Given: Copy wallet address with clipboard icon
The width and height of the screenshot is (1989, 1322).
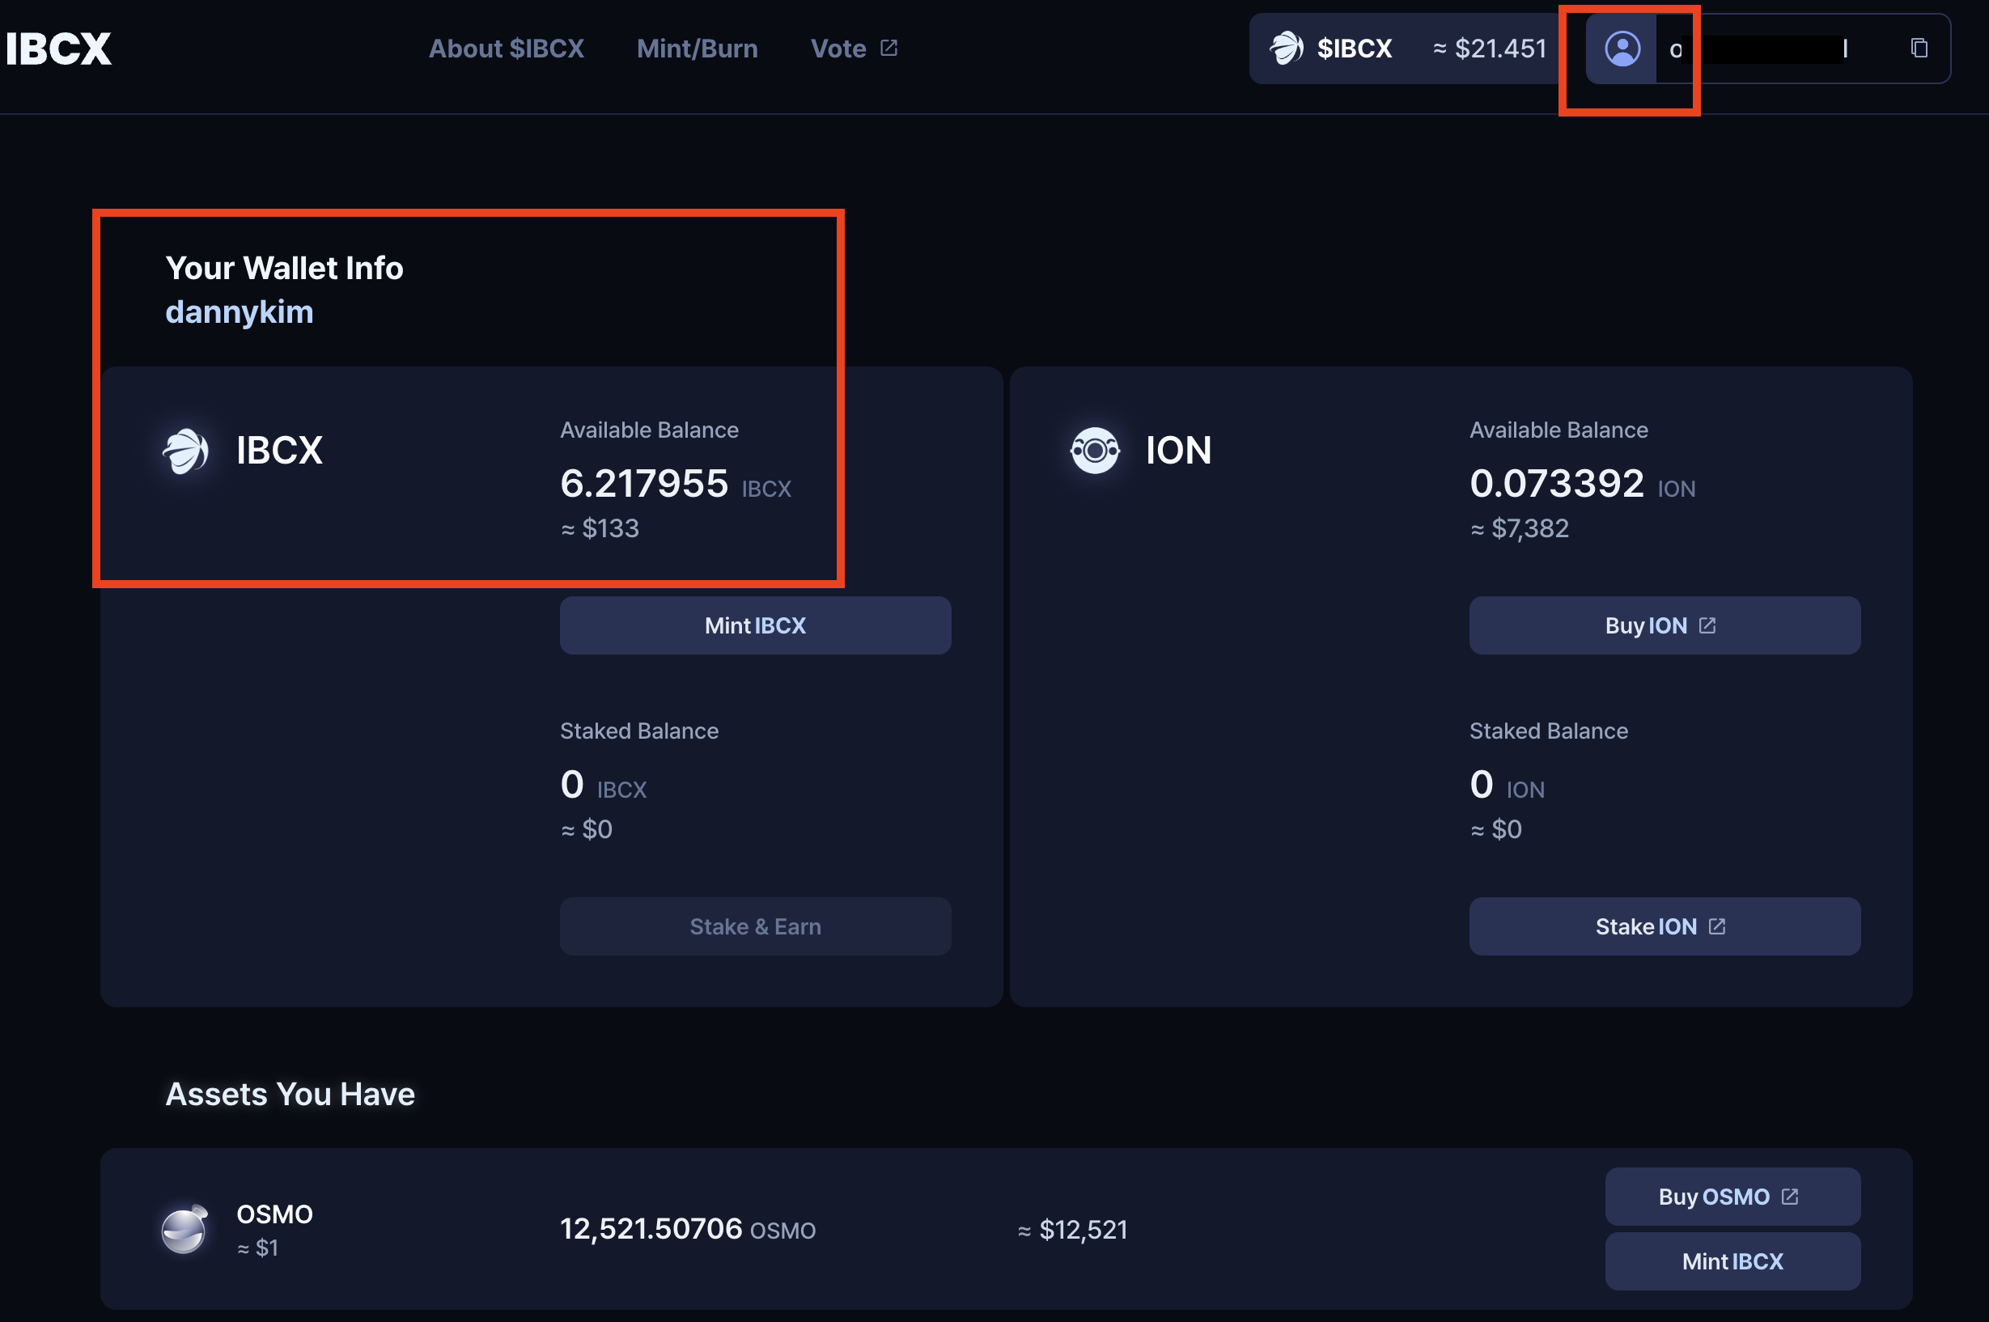Looking at the screenshot, I should pyautogui.click(x=1919, y=48).
